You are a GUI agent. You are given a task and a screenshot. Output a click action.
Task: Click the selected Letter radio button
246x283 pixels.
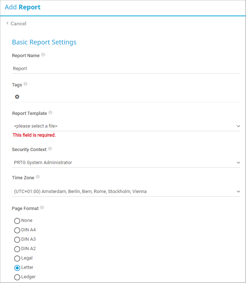(17, 268)
